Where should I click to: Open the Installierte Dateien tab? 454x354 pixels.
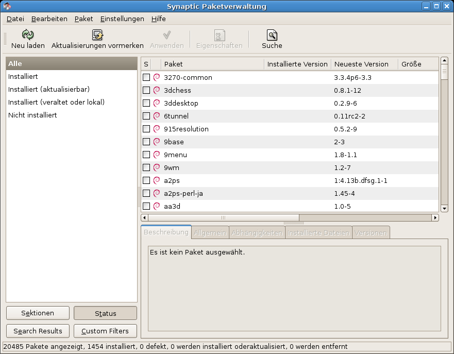318,233
